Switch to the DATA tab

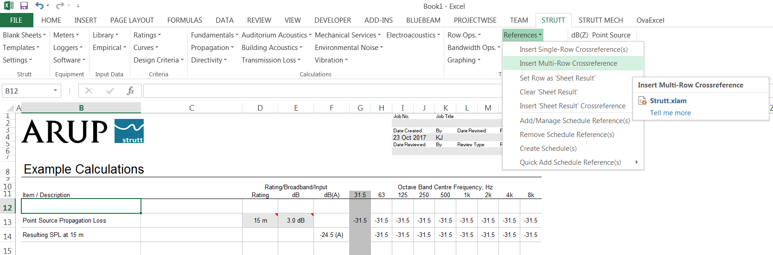pyautogui.click(x=224, y=20)
